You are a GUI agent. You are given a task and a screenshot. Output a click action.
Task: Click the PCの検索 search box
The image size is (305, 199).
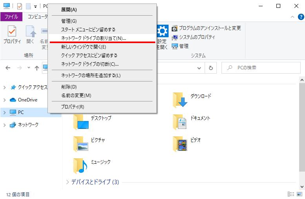[263, 68]
